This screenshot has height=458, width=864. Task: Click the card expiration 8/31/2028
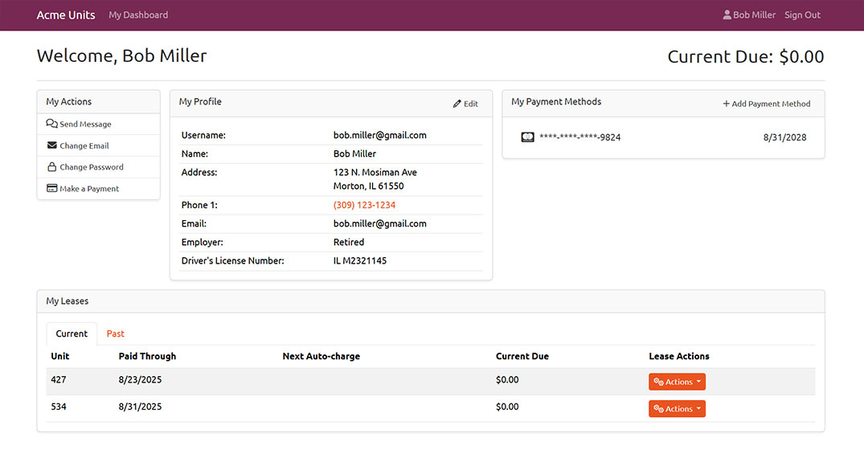pyautogui.click(x=784, y=137)
